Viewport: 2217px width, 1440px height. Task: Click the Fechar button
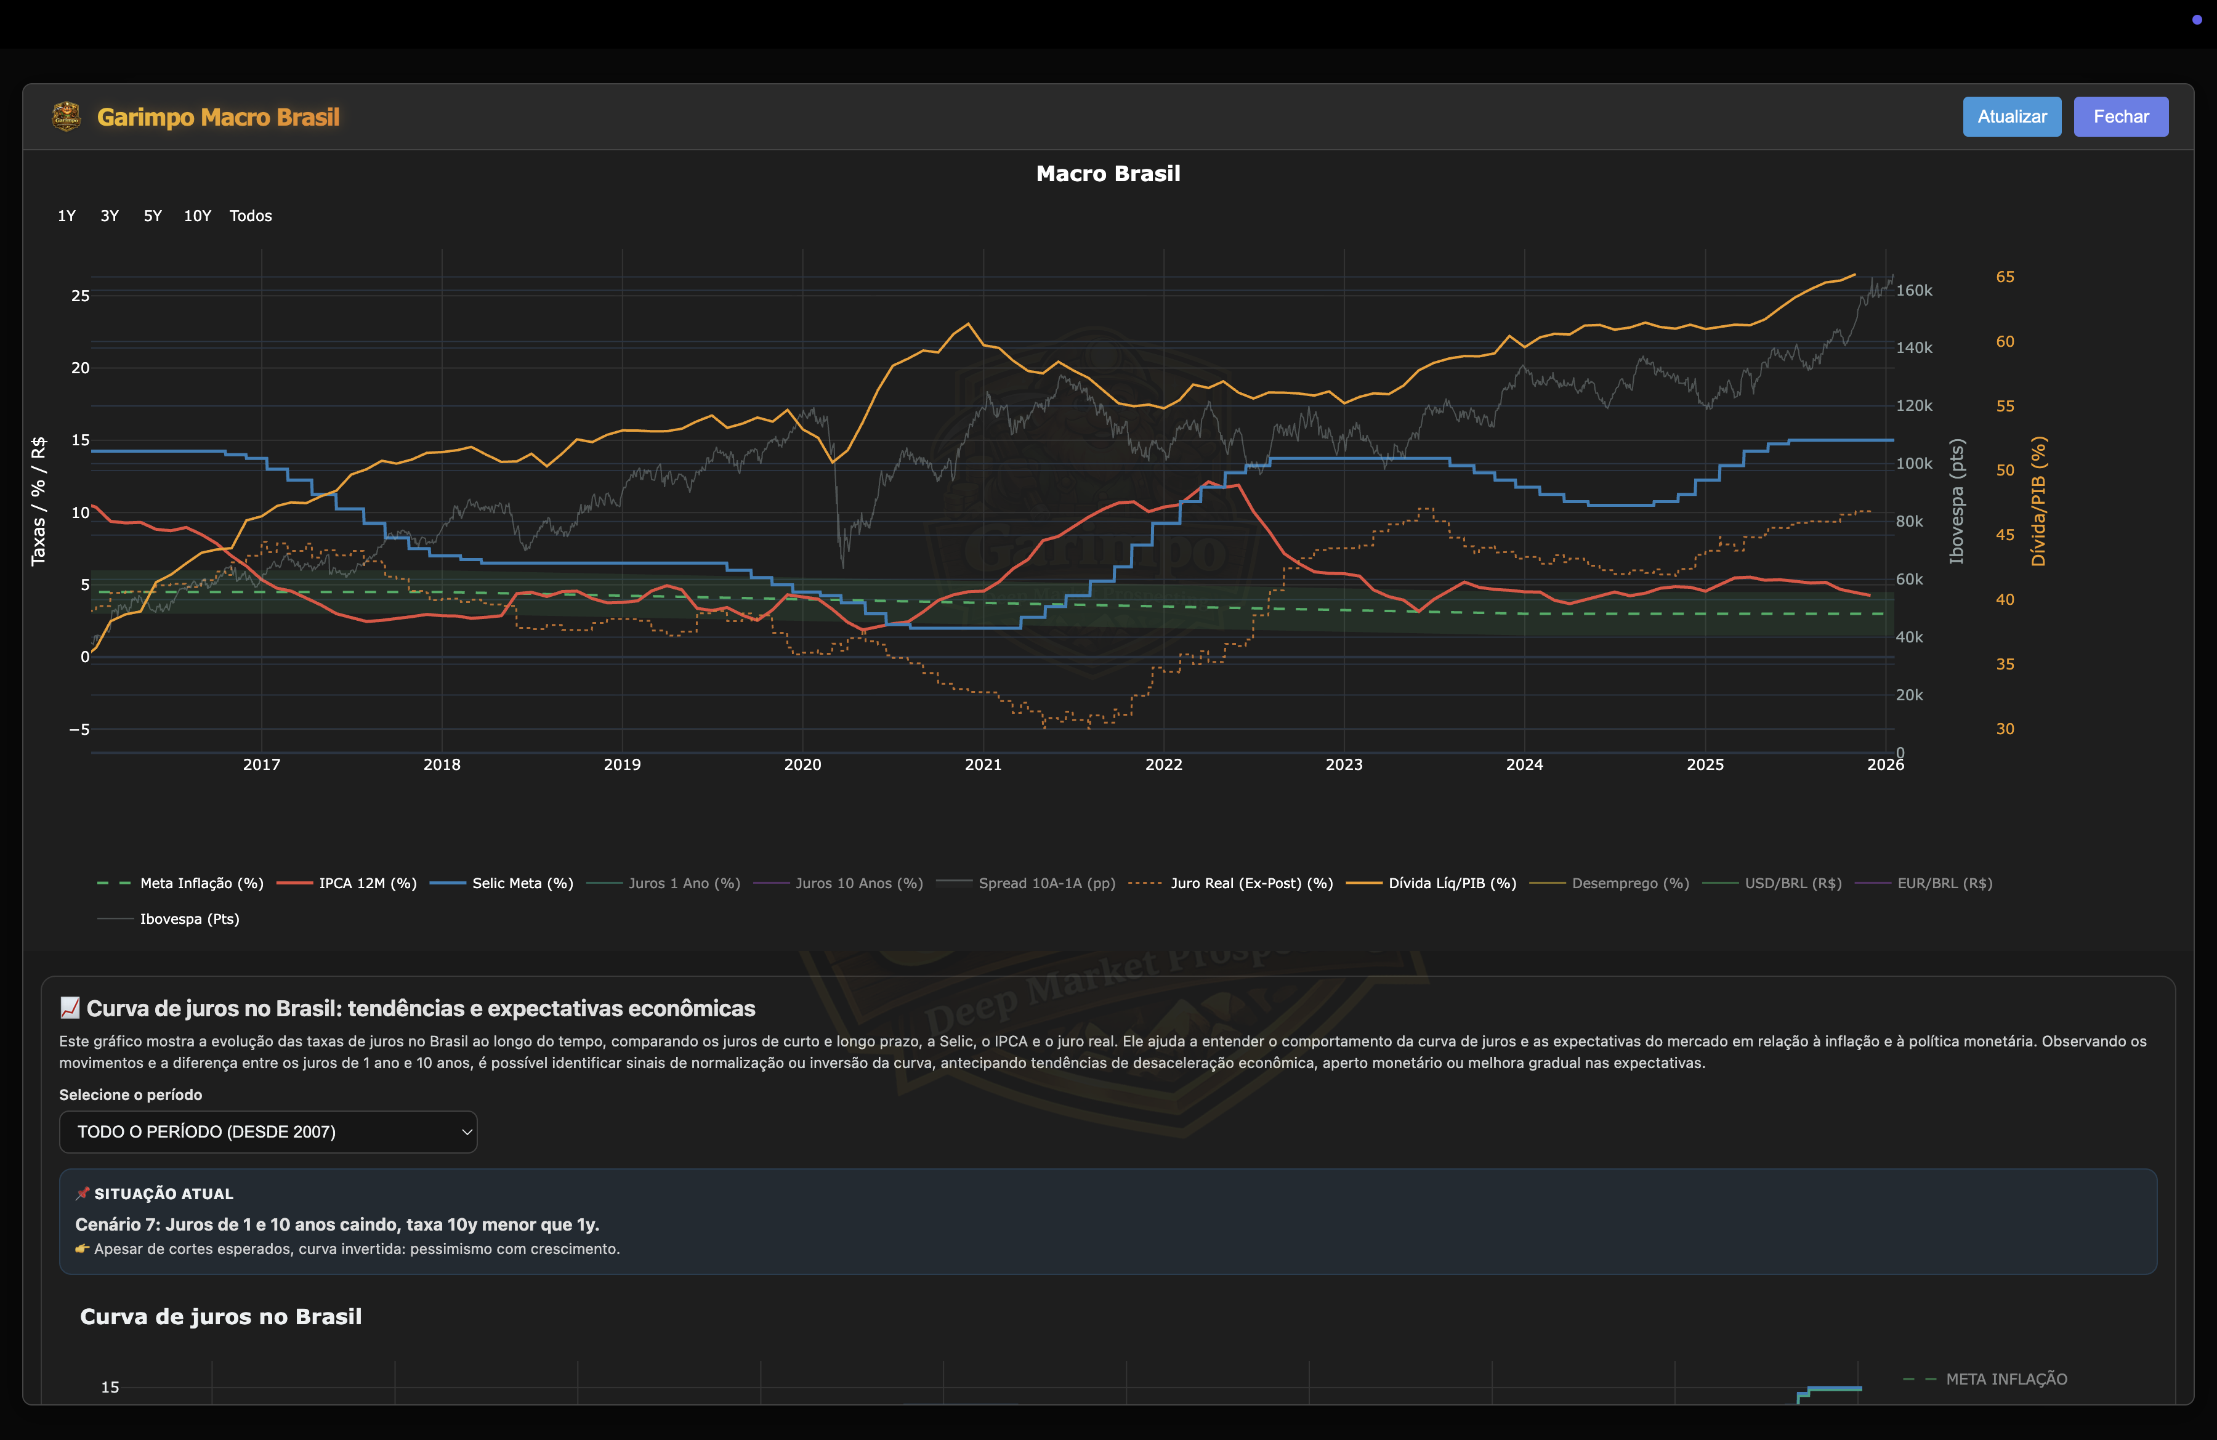click(x=2120, y=116)
